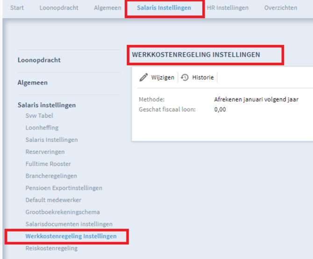Click the Historie clock icon
Viewport: 313px width, 259px height.
point(185,77)
